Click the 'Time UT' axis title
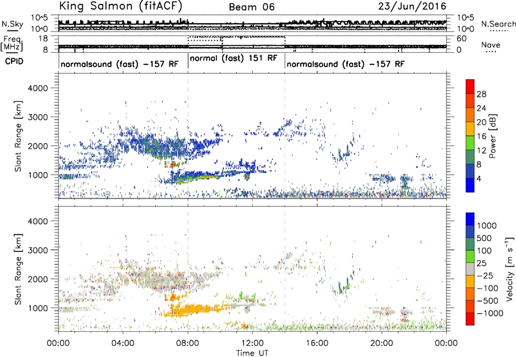Image resolution: width=516 pixels, height=357 pixels. (252, 353)
